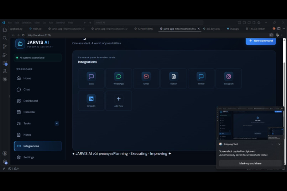
Task: Open the LinkedIn integration card
Action: [x=91, y=101]
